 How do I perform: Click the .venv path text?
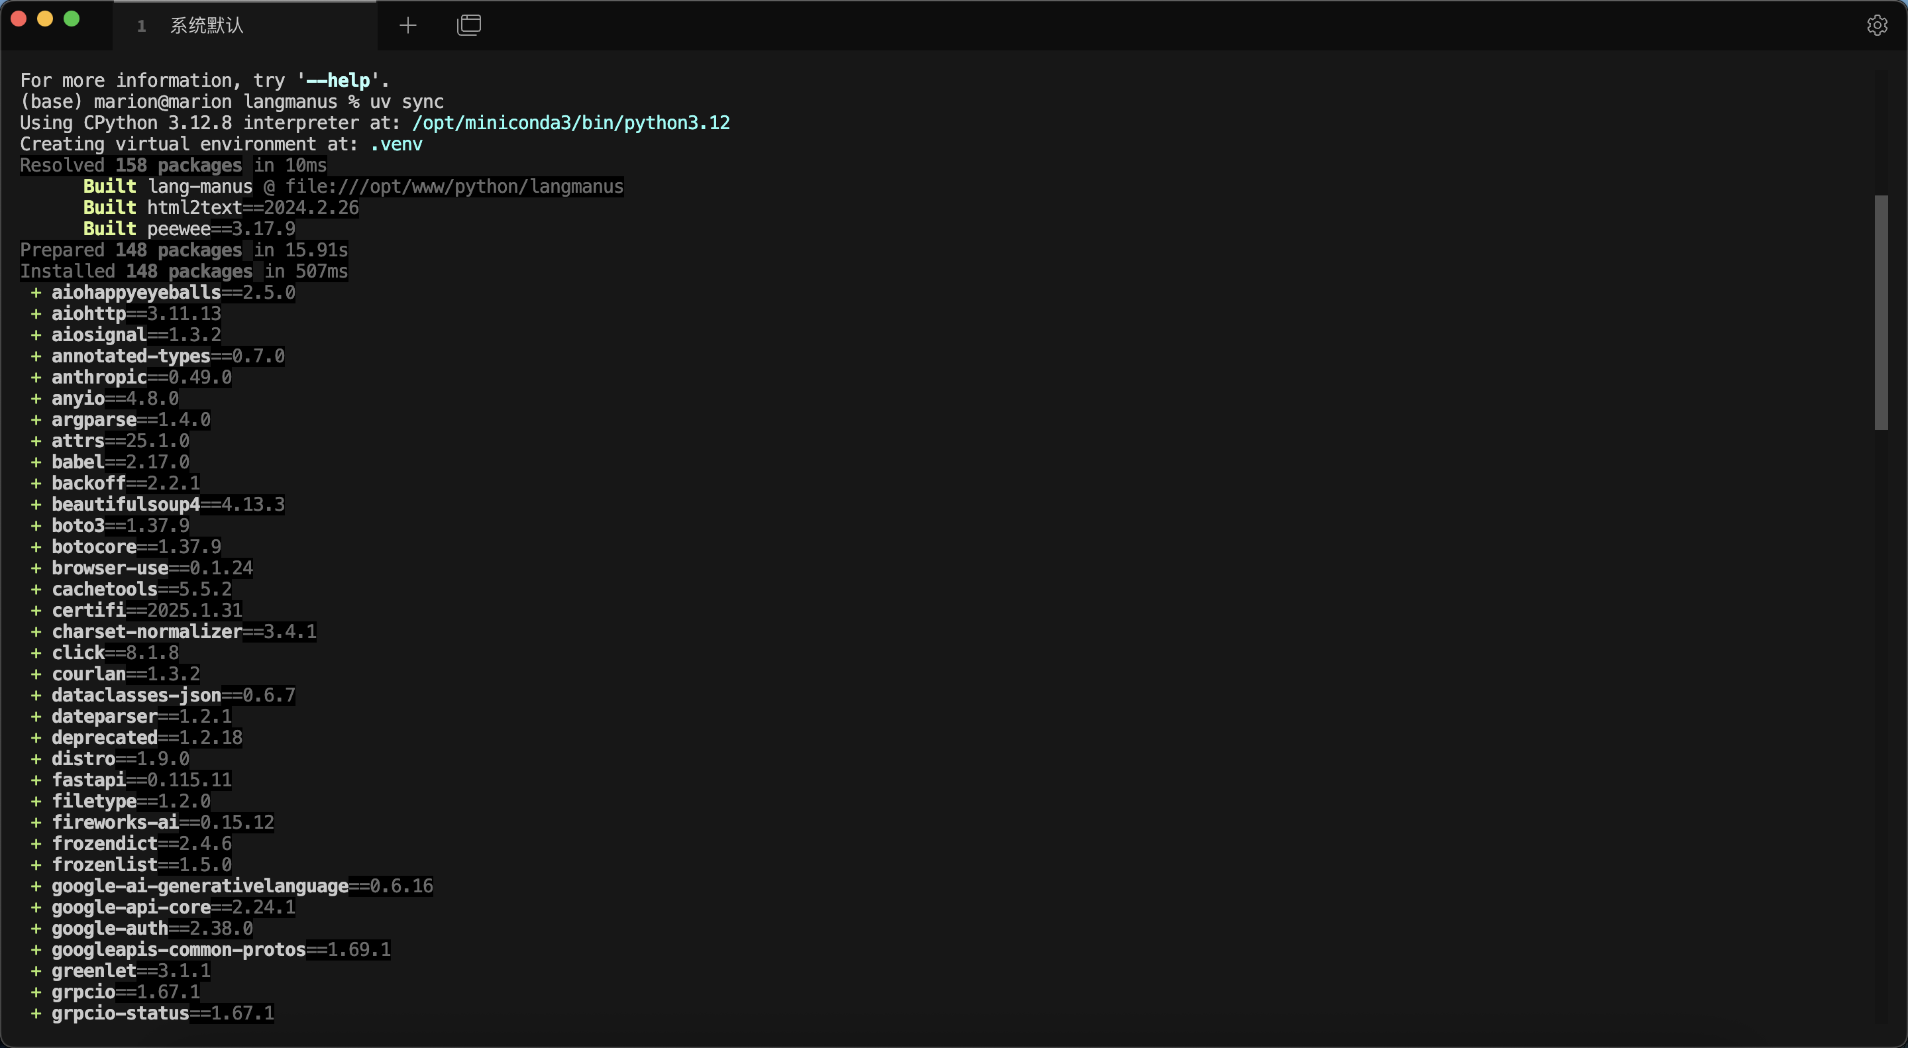396,144
